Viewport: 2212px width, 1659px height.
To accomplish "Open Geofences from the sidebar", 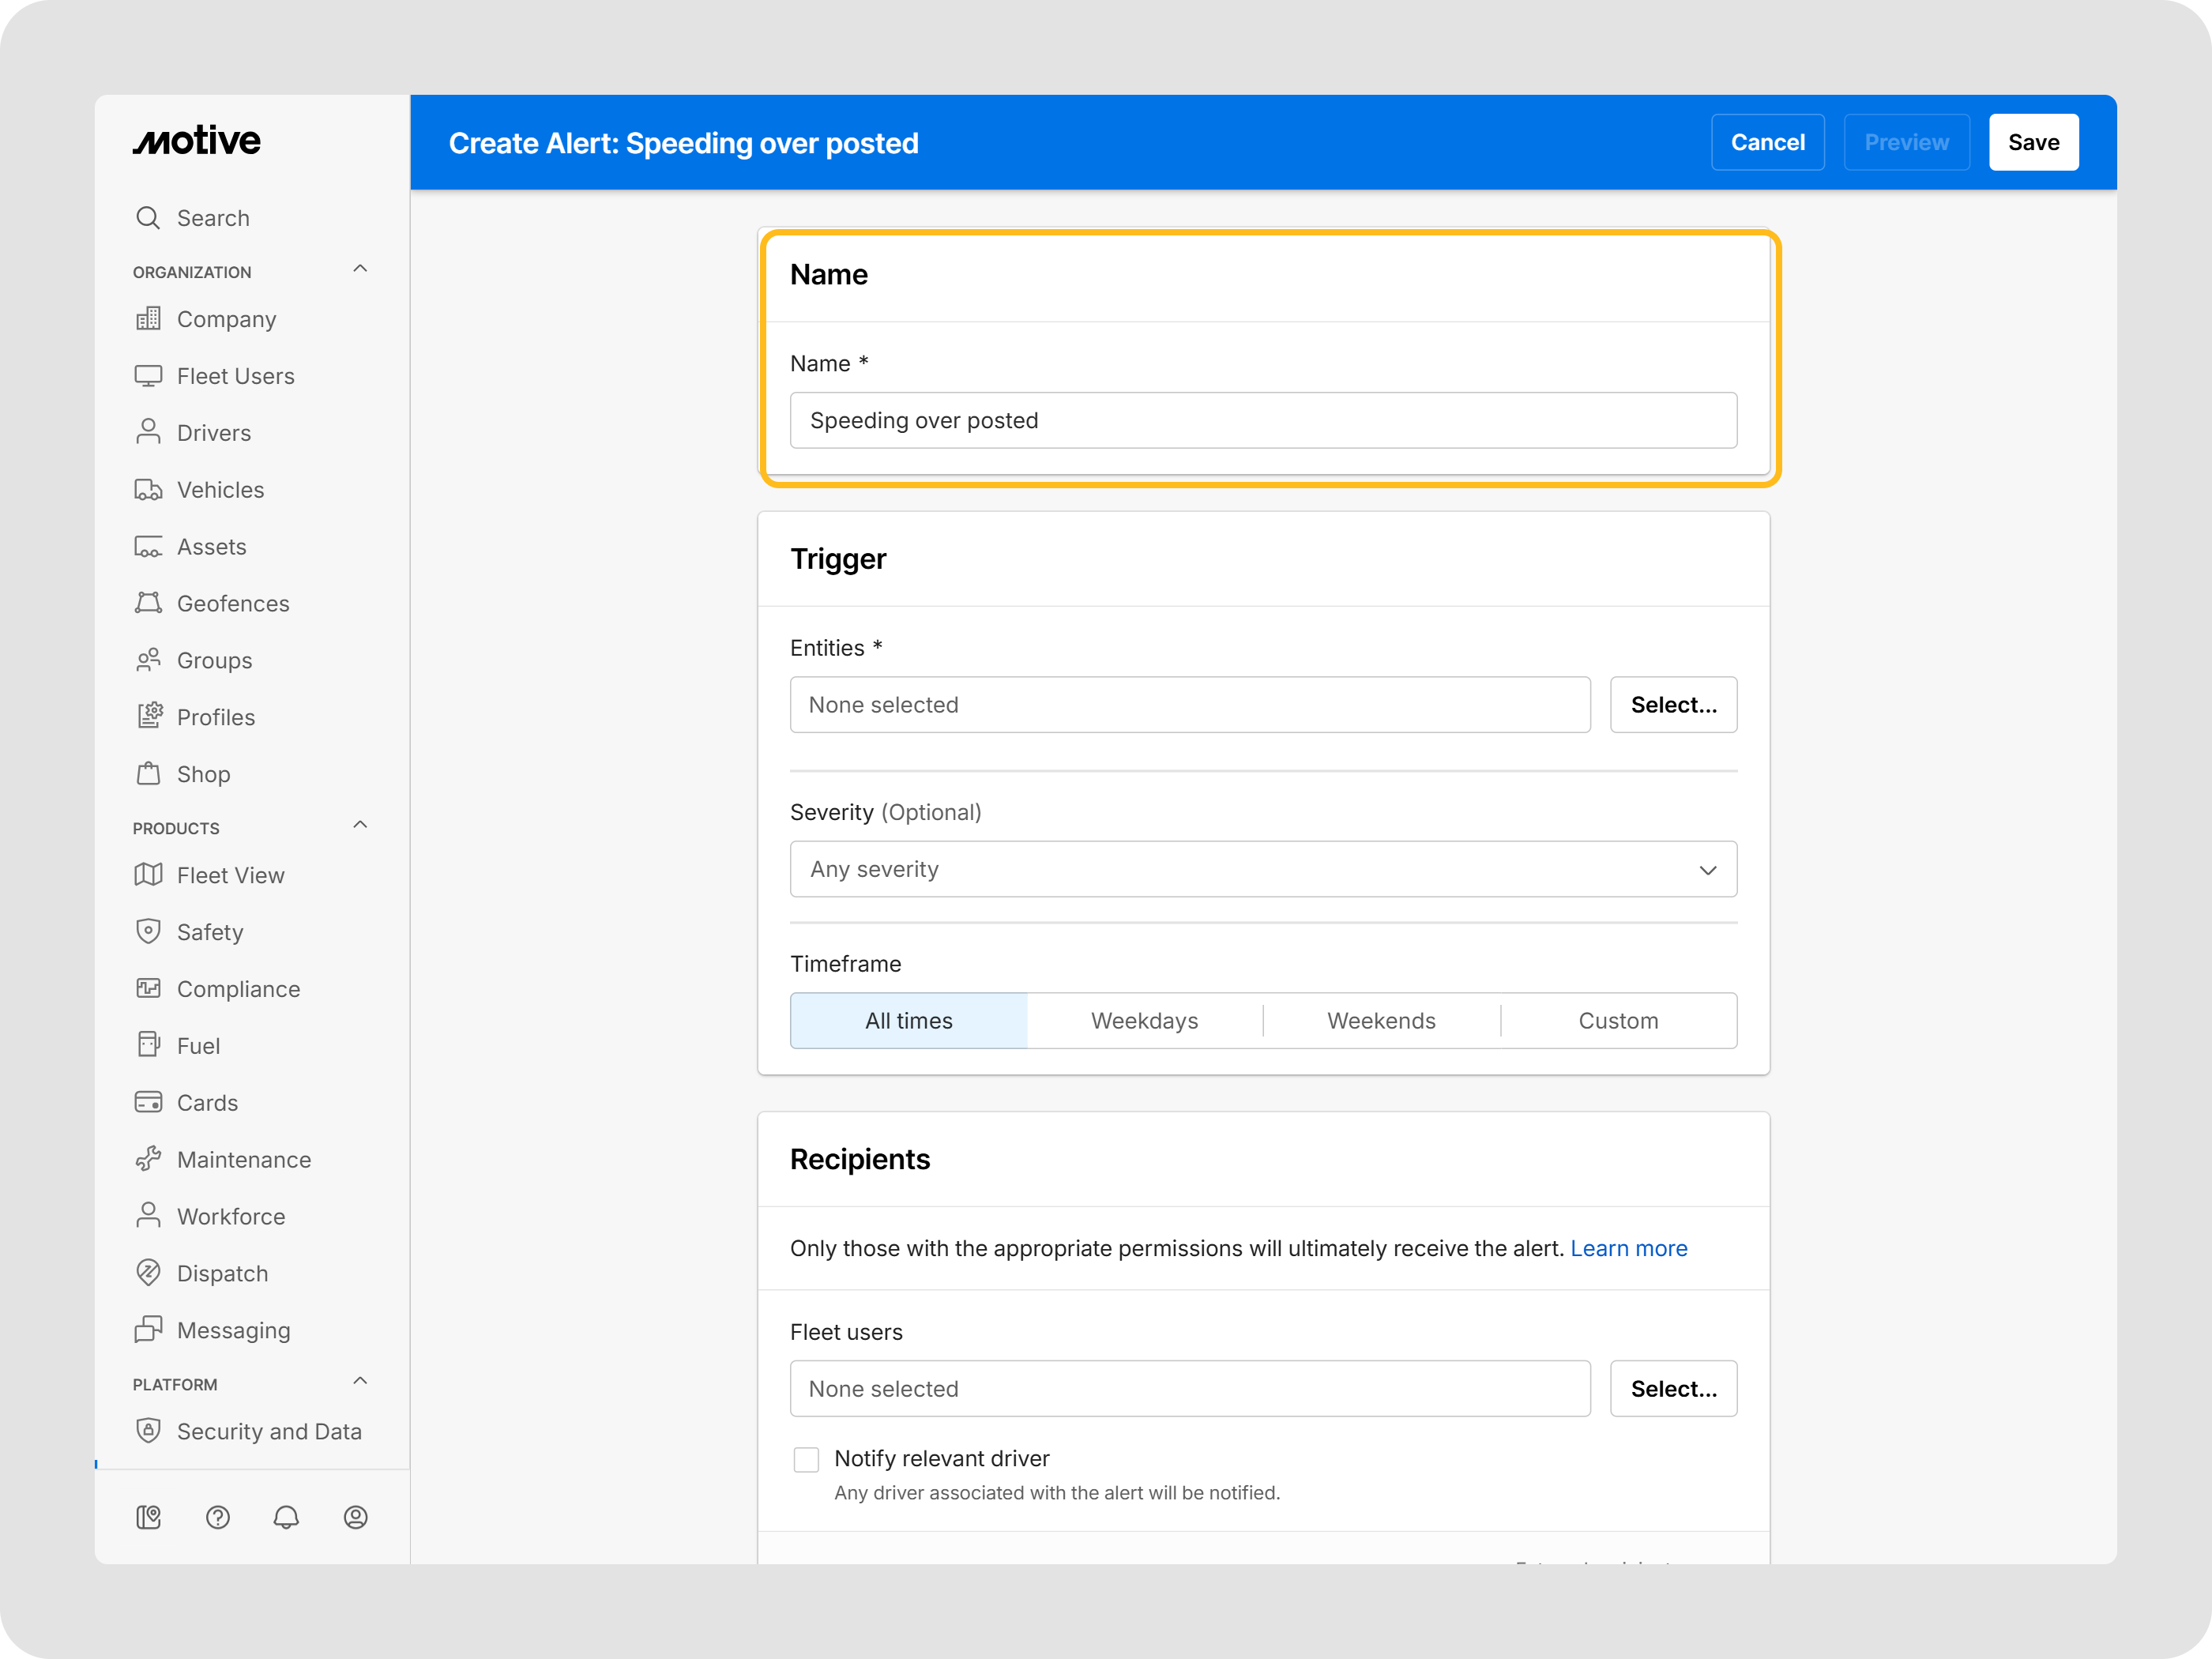I will pyautogui.click(x=232, y=603).
